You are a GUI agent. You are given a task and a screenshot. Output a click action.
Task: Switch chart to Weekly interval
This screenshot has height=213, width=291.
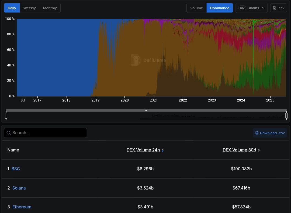[x=30, y=8]
